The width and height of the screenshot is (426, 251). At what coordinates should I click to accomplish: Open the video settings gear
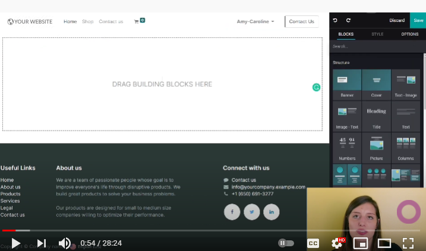coord(337,243)
